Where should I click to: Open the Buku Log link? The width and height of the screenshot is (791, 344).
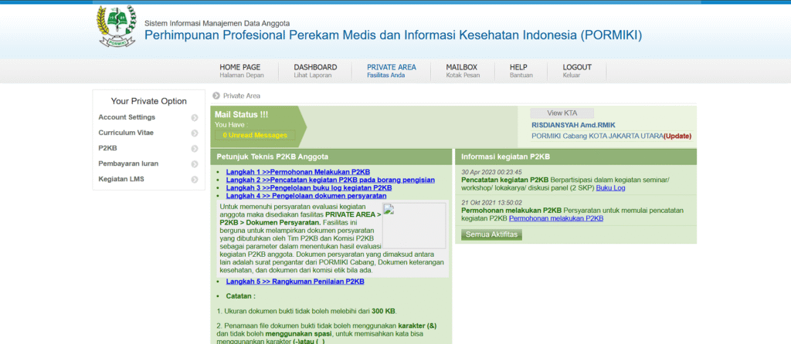click(x=610, y=187)
